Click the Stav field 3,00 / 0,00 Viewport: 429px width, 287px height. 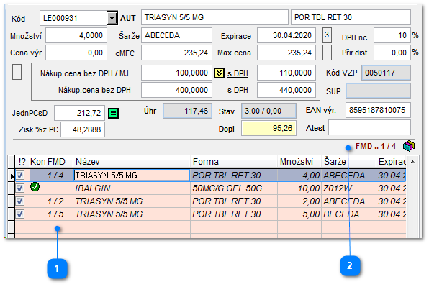click(x=268, y=111)
